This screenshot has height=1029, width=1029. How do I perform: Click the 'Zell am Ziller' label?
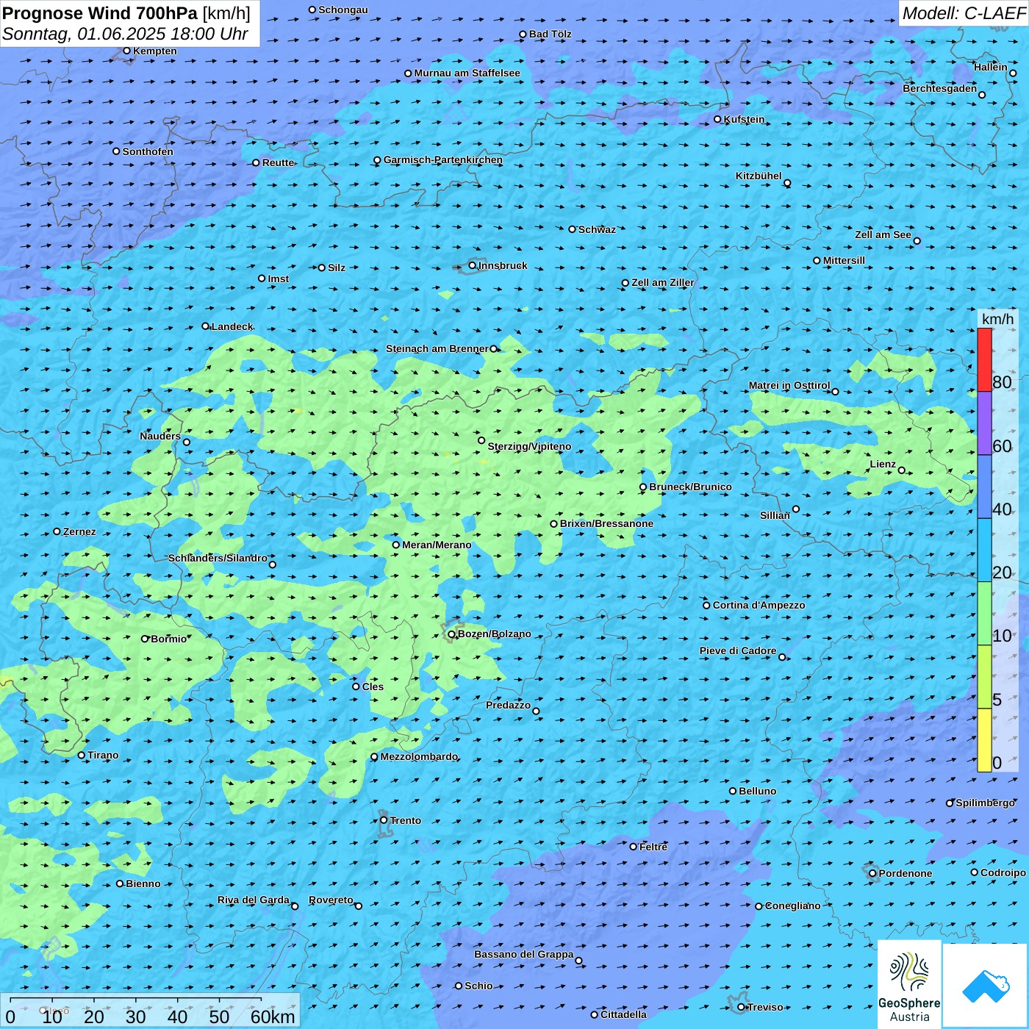[663, 282]
